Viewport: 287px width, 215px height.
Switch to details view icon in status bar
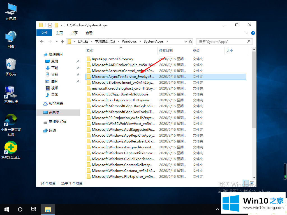pyautogui.click(x=246, y=183)
